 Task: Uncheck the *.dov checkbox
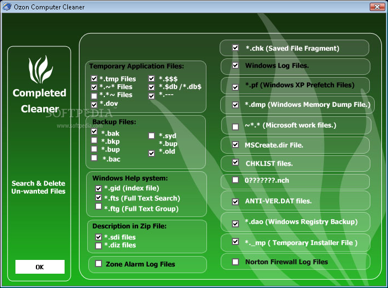click(94, 105)
